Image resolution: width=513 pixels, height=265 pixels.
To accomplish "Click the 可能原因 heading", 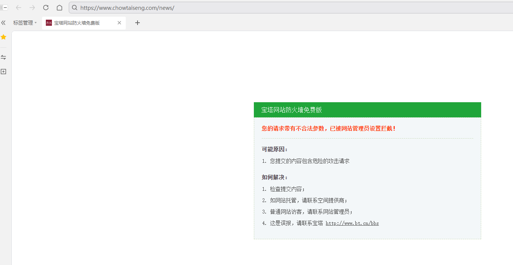I will coord(275,149).
